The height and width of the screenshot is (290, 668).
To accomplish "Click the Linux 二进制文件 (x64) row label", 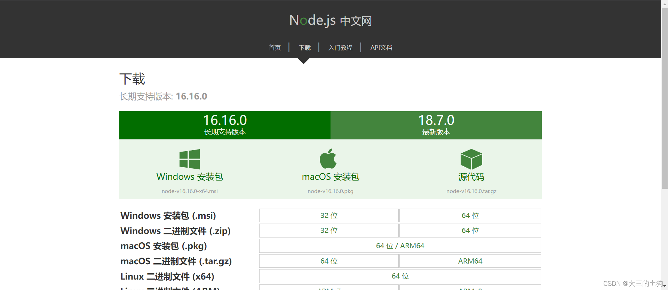I will [x=167, y=277].
